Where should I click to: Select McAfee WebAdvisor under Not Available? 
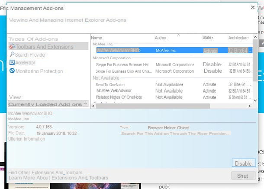(114, 90)
